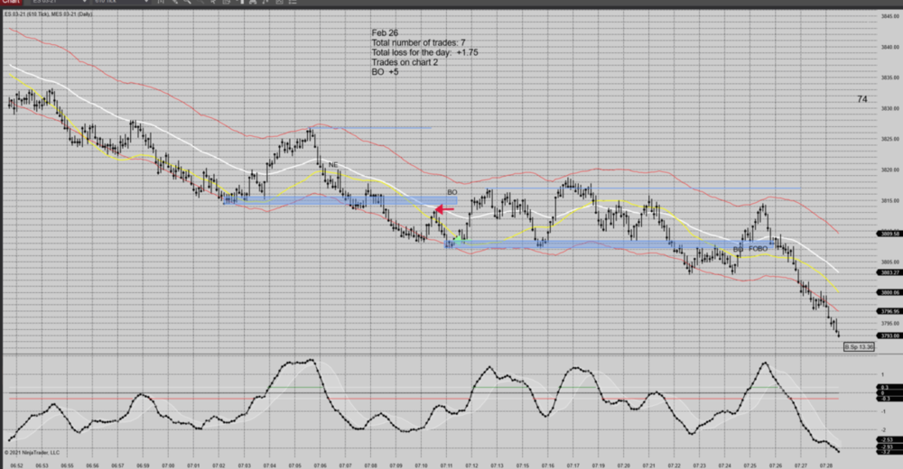This screenshot has height=469, width=903.
Task: Select the Chart tab label
Action: (10, 3)
